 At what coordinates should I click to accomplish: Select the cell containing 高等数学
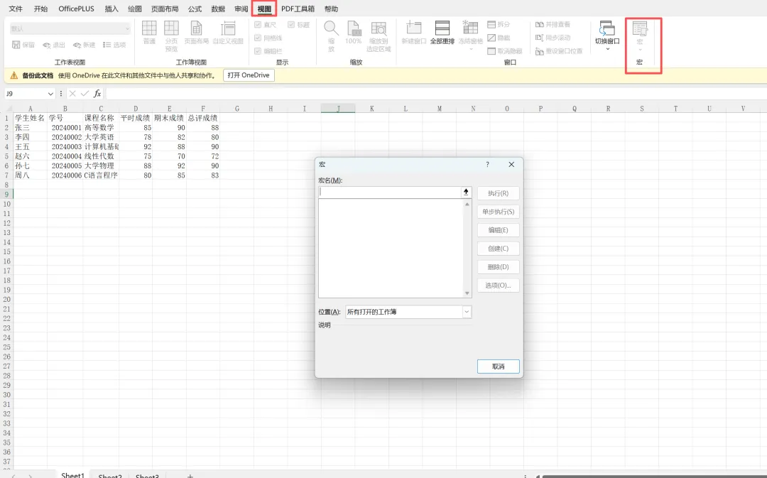101,127
